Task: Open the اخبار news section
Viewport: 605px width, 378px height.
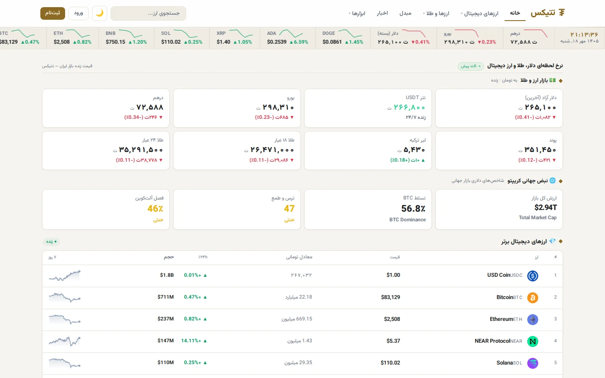Action: click(382, 13)
